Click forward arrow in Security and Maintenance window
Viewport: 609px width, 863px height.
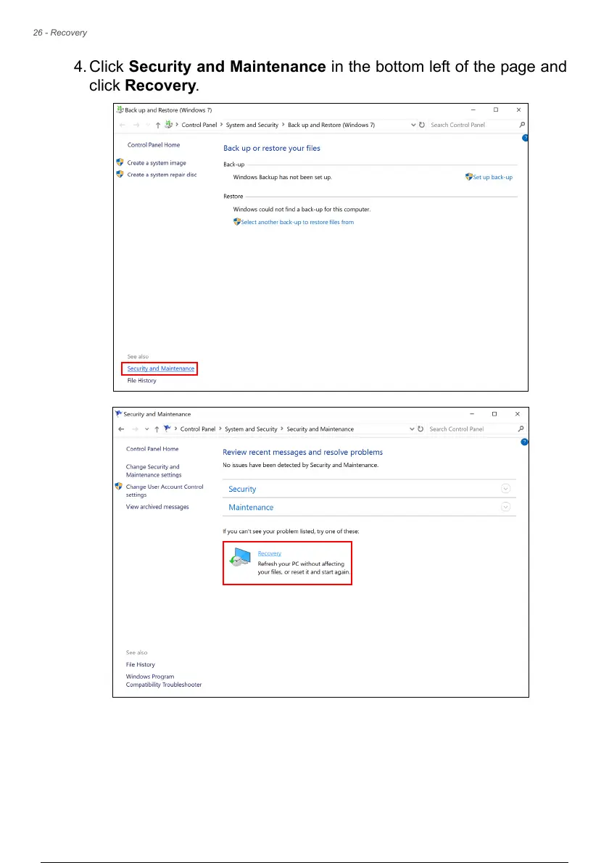[135, 429]
